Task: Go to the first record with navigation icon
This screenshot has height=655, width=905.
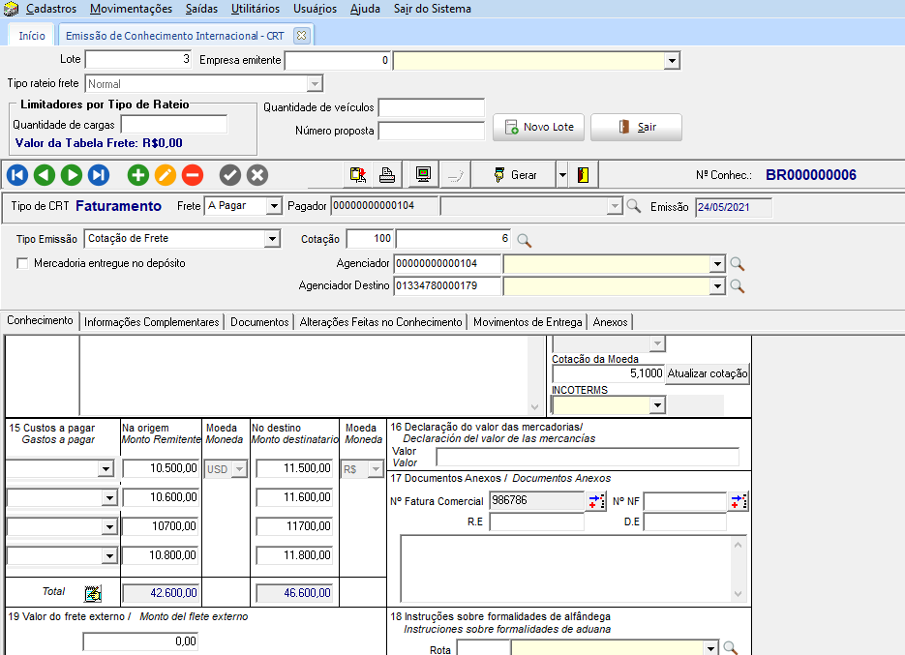Action: tap(17, 175)
